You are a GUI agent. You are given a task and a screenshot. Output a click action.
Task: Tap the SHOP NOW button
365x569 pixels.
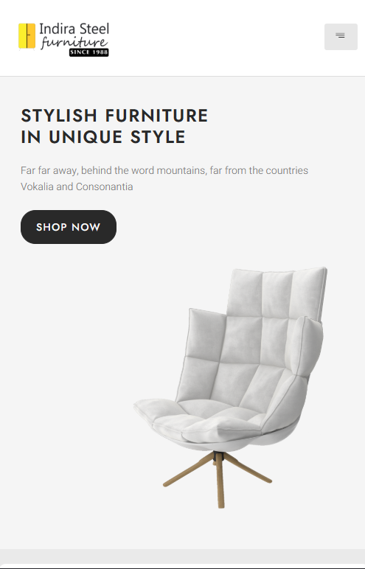(x=69, y=227)
